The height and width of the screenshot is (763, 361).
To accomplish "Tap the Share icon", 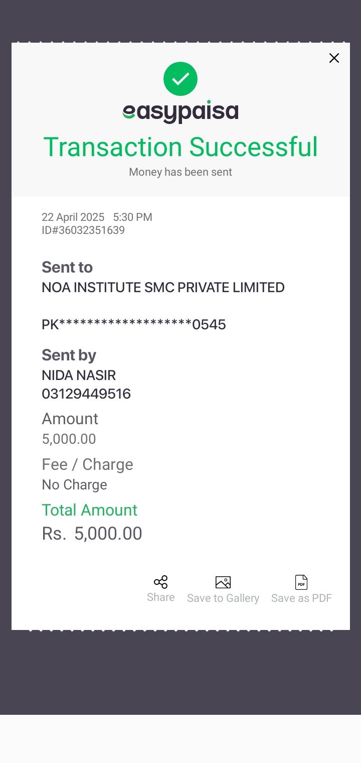I will coord(160,582).
